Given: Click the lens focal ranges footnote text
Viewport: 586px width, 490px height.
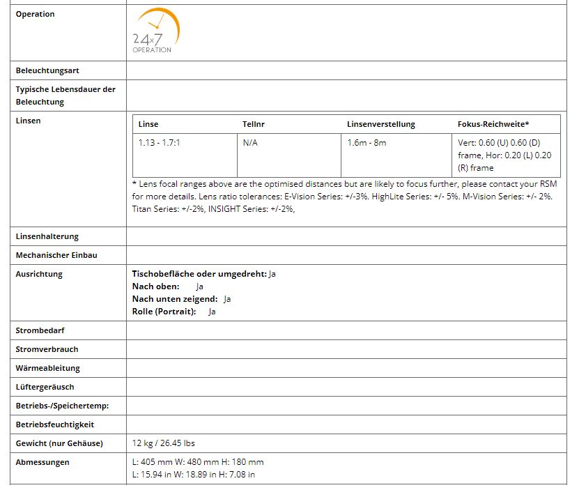Looking at the screenshot, I should click(x=344, y=197).
